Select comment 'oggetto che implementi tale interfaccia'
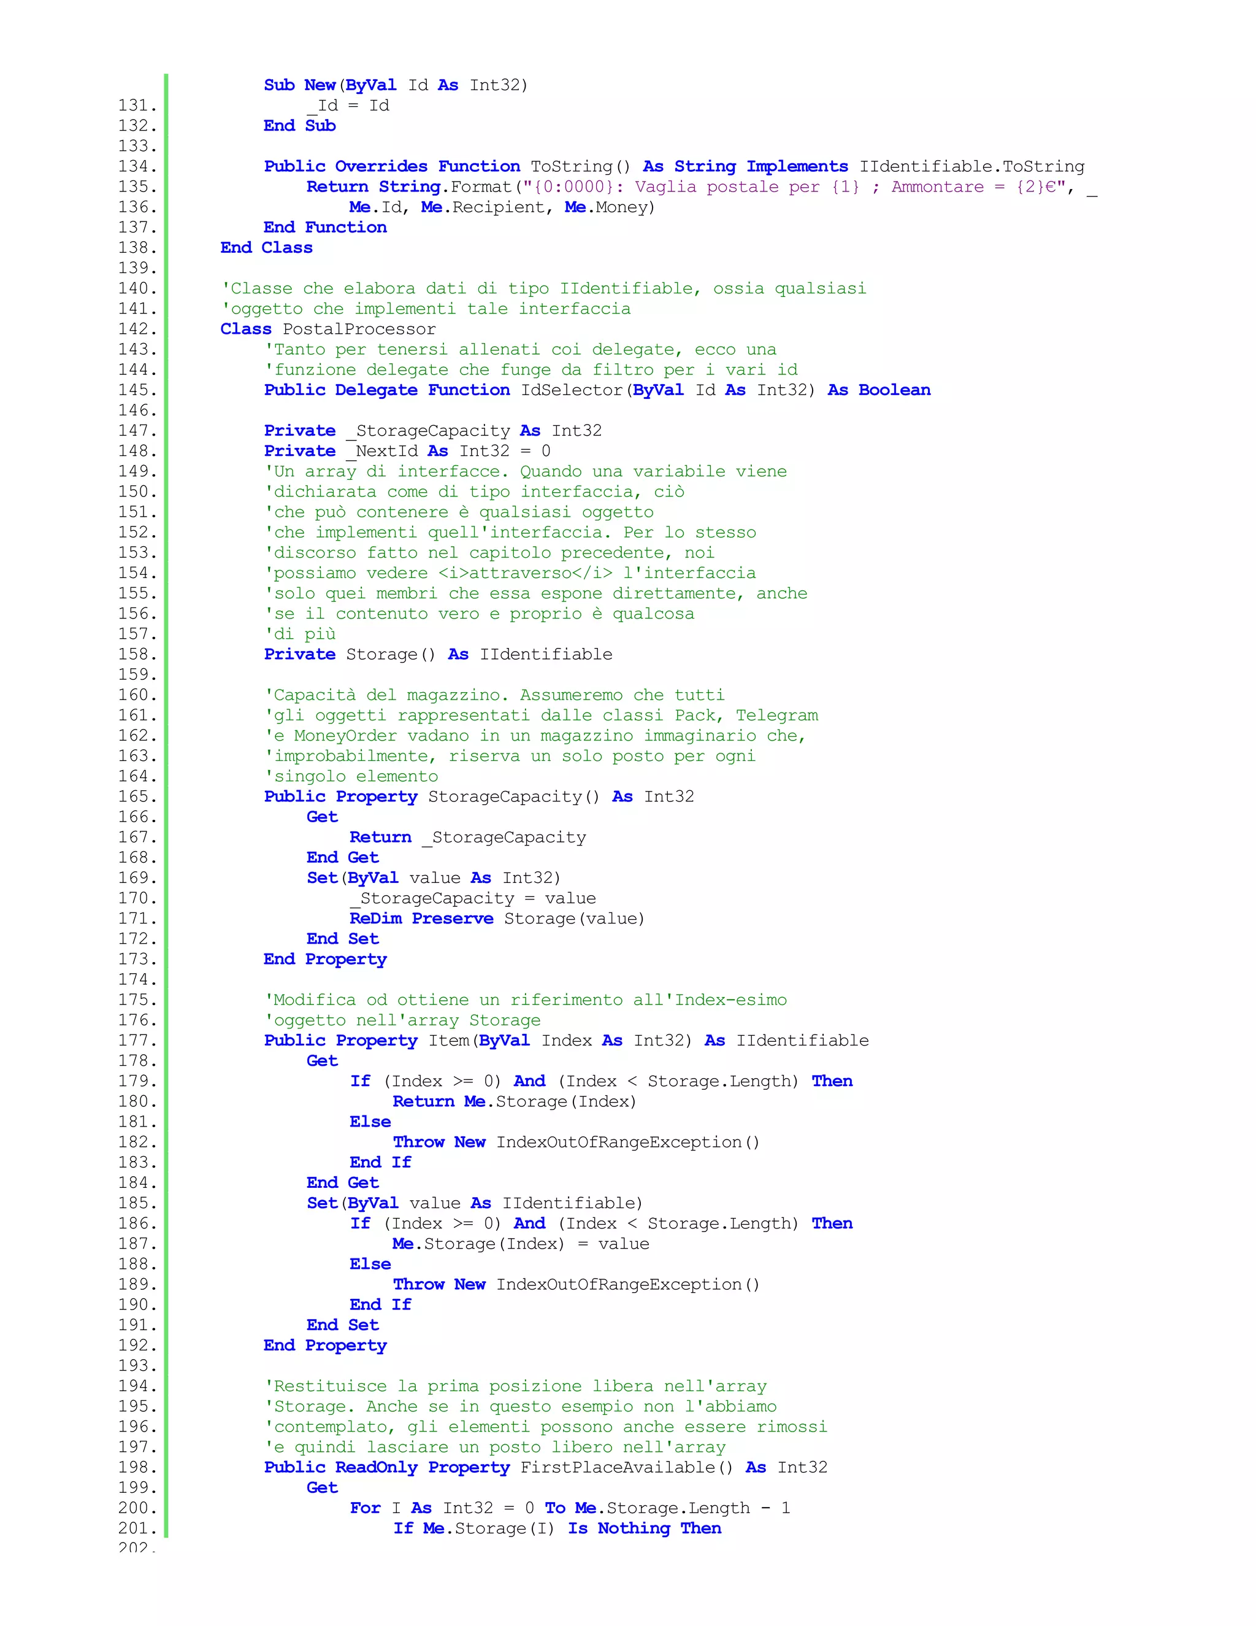 pyautogui.click(x=426, y=308)
